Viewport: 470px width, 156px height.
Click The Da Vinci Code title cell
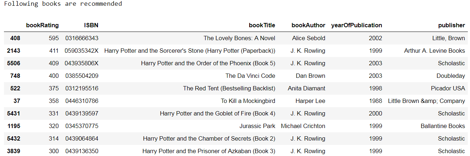(x=250, y=76)
